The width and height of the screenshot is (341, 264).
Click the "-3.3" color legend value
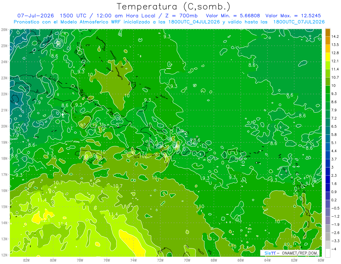[335, 241]
